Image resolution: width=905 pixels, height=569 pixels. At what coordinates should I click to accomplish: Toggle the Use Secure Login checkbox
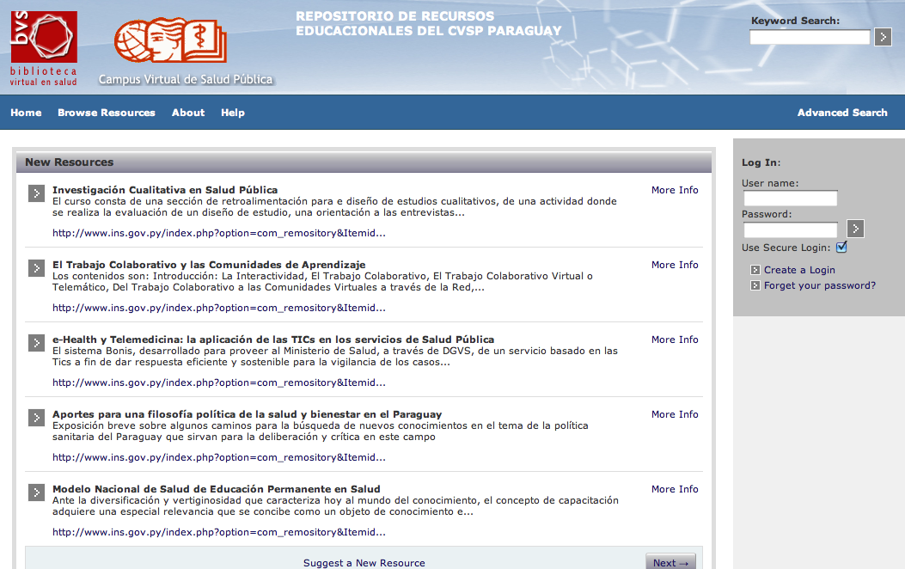click(841, 248)
